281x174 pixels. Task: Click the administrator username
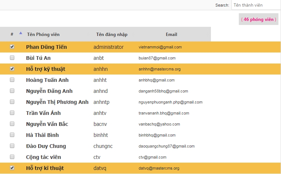[109, 47]
